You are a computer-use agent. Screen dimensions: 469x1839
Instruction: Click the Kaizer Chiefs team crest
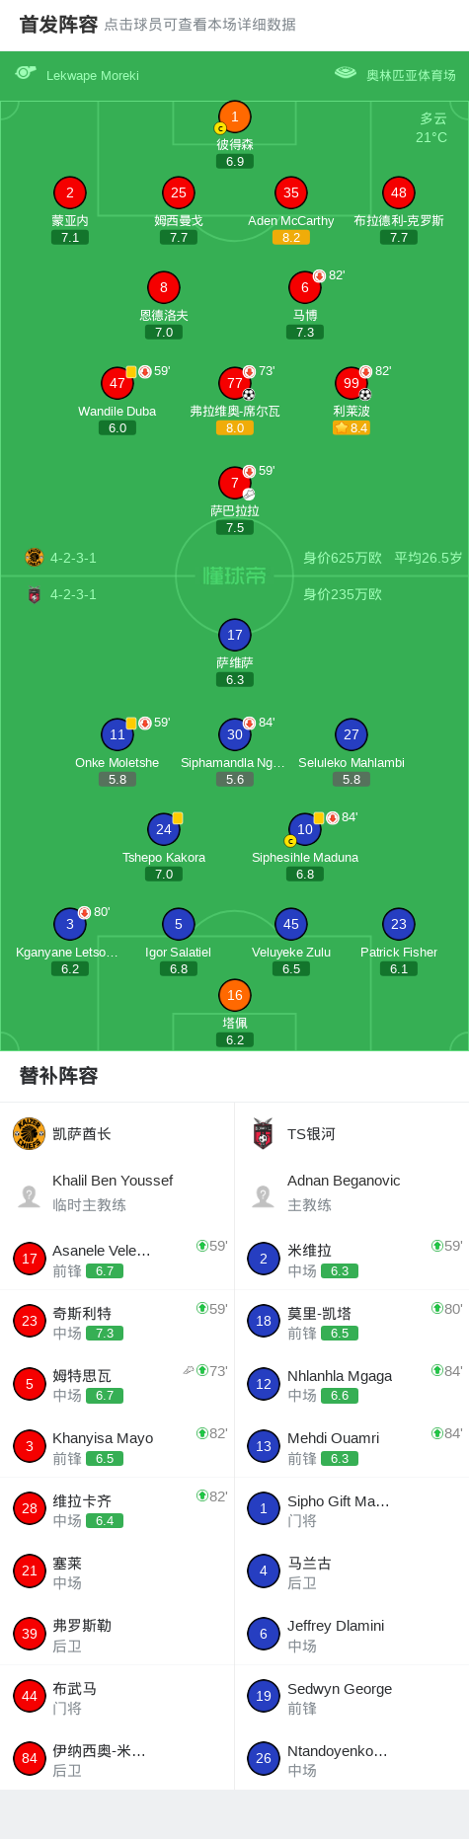tap(30, 1133)
